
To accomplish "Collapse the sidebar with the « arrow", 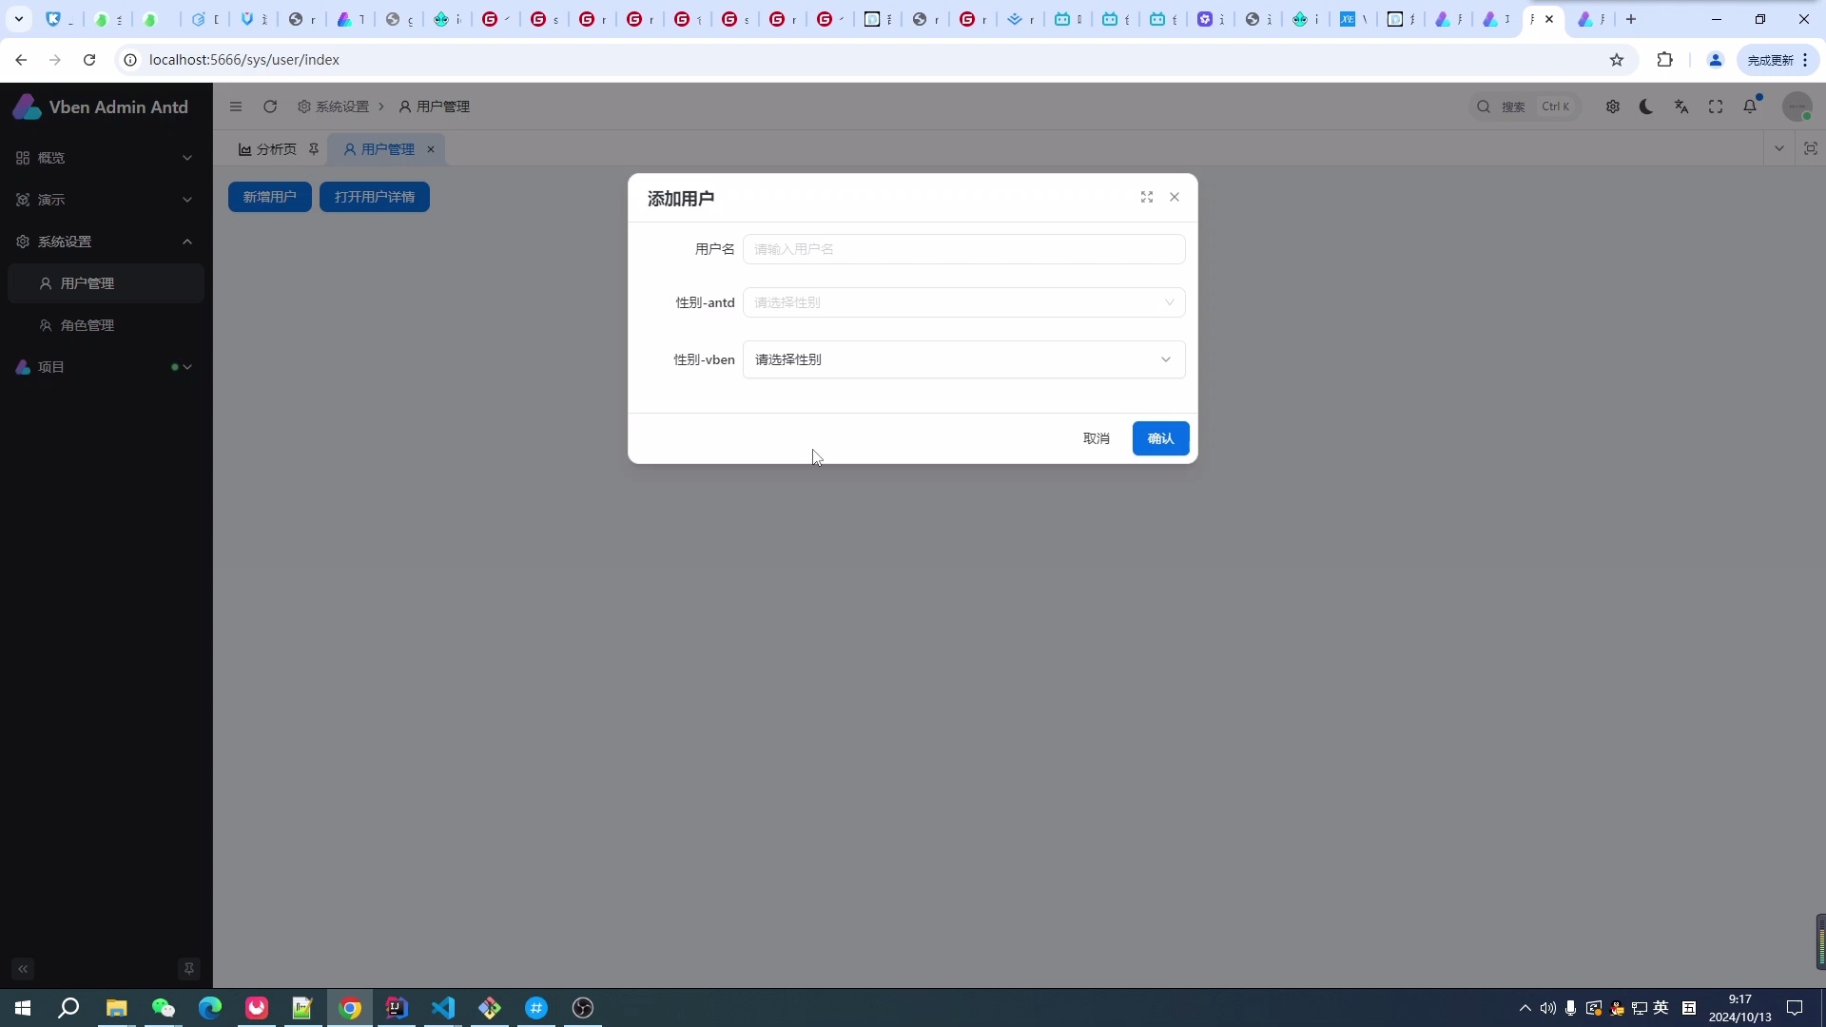I will (22, 968).
